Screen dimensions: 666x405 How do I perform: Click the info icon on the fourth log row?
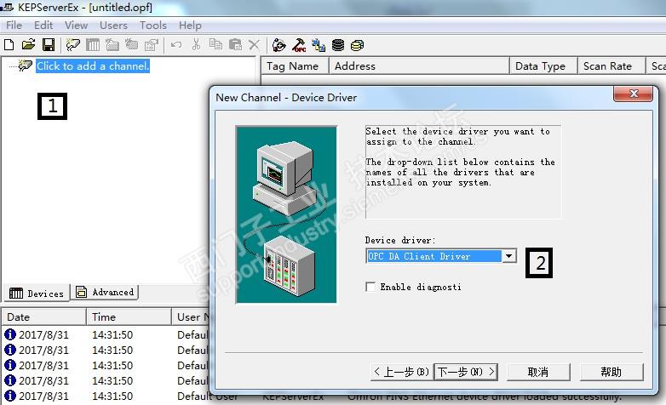[x=9, y=380]
